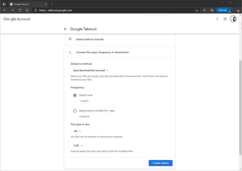Viewport: 242px width, 171px height.
Task: Click the padlock site info icon
Action: (x=36, y=10)
